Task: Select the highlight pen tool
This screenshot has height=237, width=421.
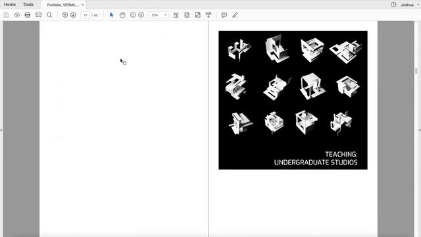Action: 235,15
